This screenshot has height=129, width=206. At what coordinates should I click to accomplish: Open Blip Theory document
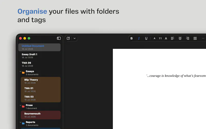(x=41, y=81)
